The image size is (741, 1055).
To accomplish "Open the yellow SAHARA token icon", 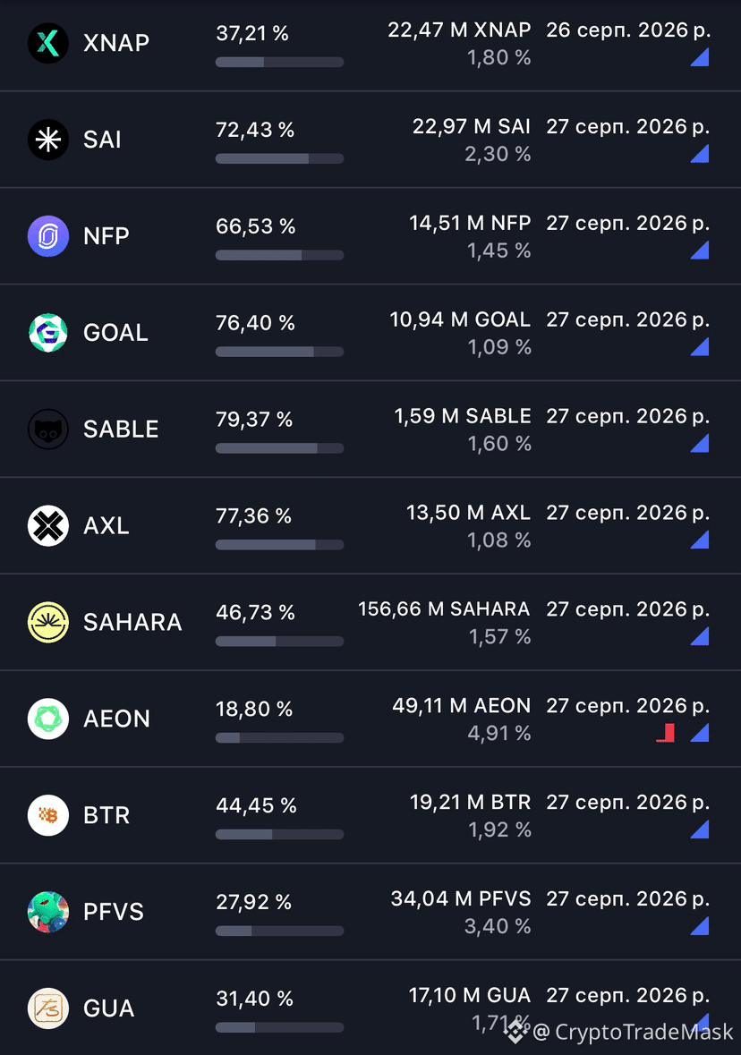I will point(47,623).
